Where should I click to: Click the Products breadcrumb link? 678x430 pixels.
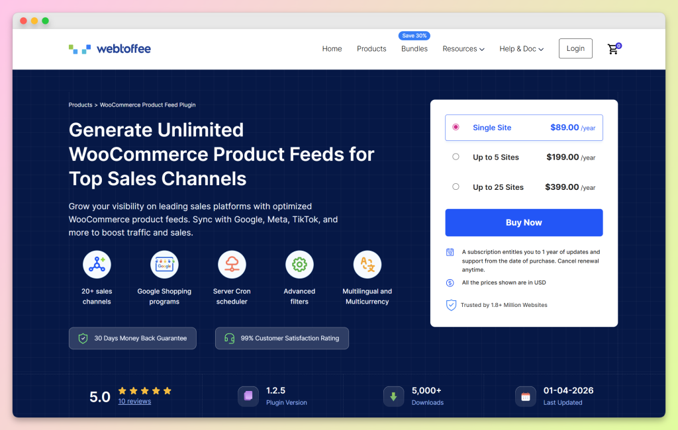click(80, 105)
